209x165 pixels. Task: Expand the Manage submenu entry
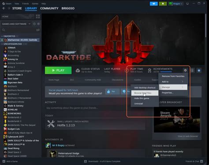click(173, 87)
